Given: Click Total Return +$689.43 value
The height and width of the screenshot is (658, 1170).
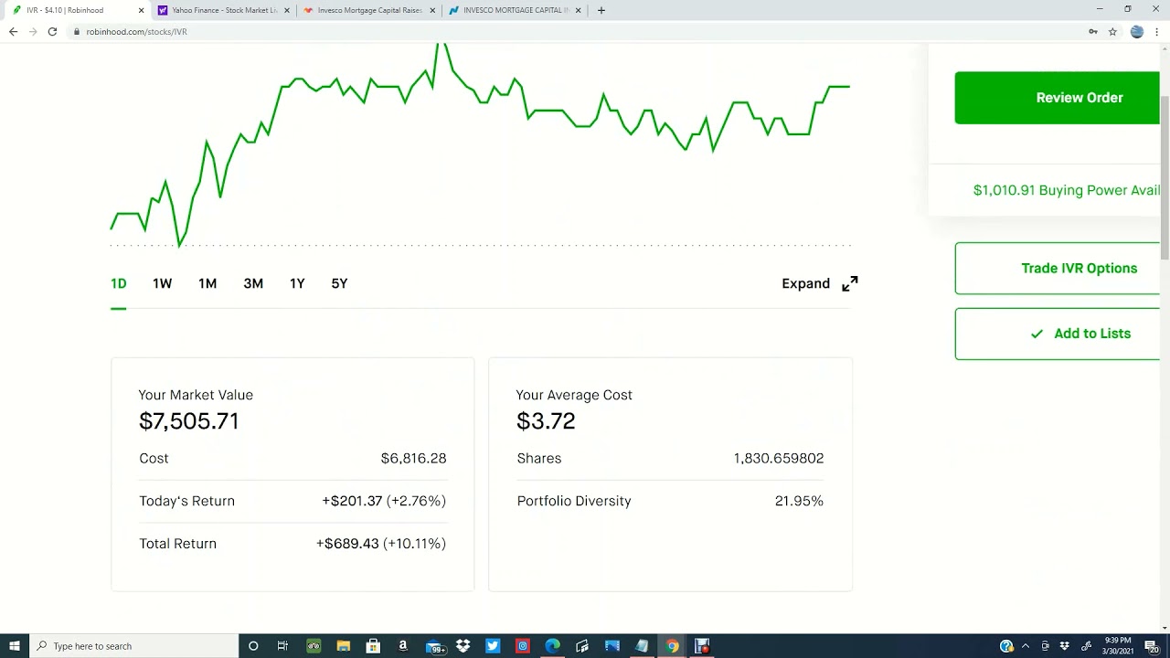Looking at the screenshot, I should click(x=381, y=544).
